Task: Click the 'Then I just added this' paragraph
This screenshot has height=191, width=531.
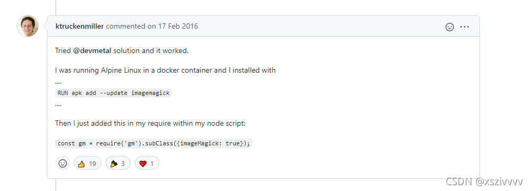Action: [x=150, y=124]
